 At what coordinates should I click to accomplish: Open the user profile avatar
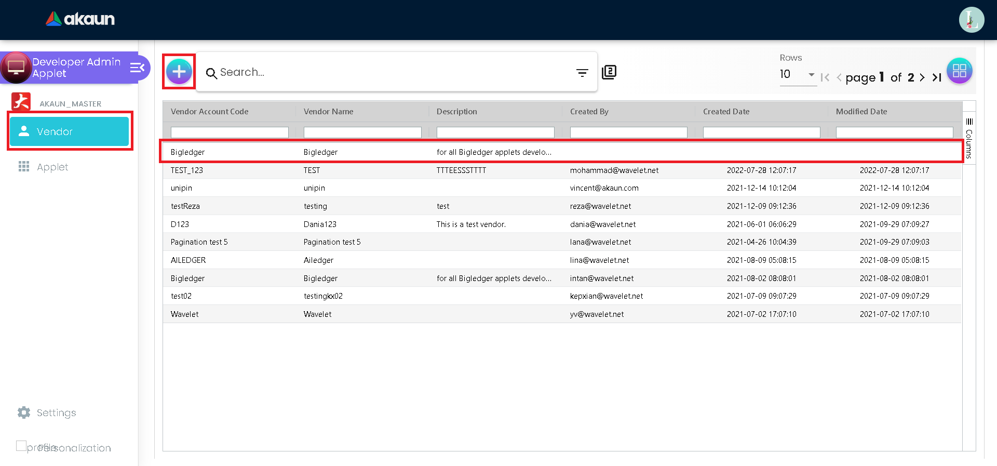coord(971,20)
